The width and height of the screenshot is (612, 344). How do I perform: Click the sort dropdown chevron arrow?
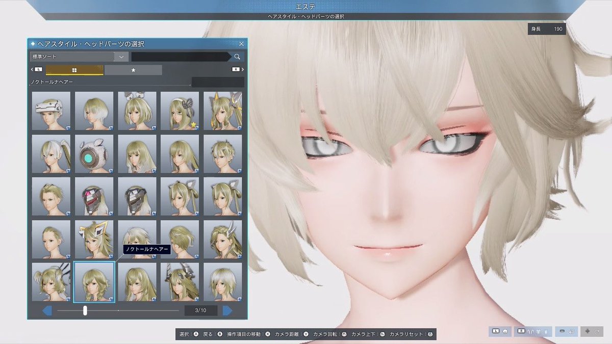[x=121, y=57]
